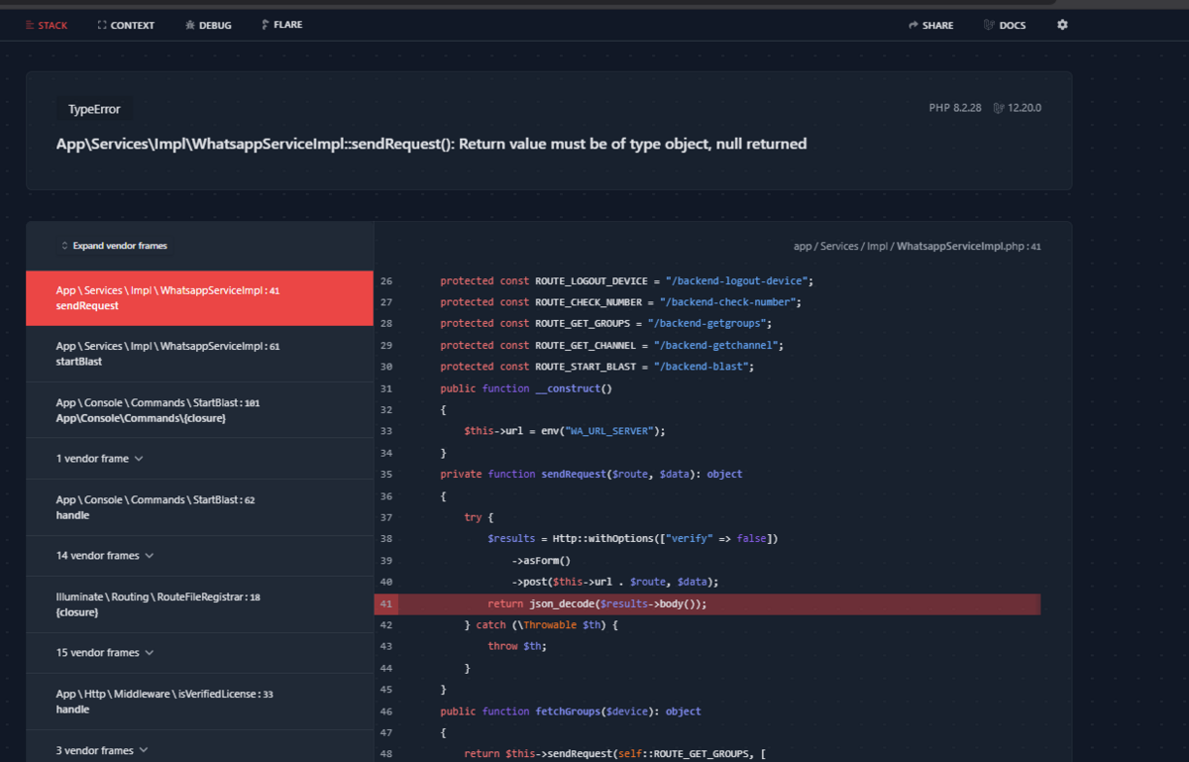
Task: Click the Share arrow icon
Action: point(914,26)
